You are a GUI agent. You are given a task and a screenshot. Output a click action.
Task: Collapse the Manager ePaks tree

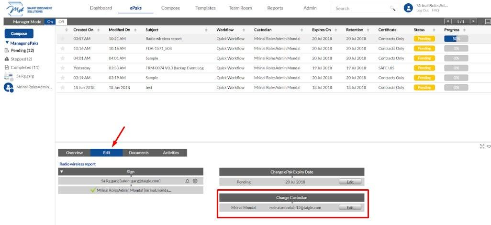pos(7,43)
